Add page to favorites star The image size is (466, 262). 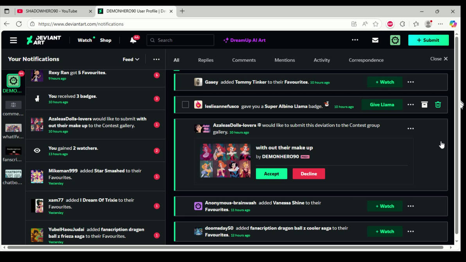point(376,24)
